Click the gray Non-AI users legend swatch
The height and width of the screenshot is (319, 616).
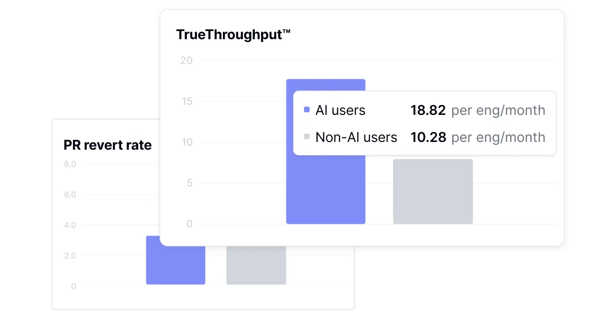coord(307,137)
